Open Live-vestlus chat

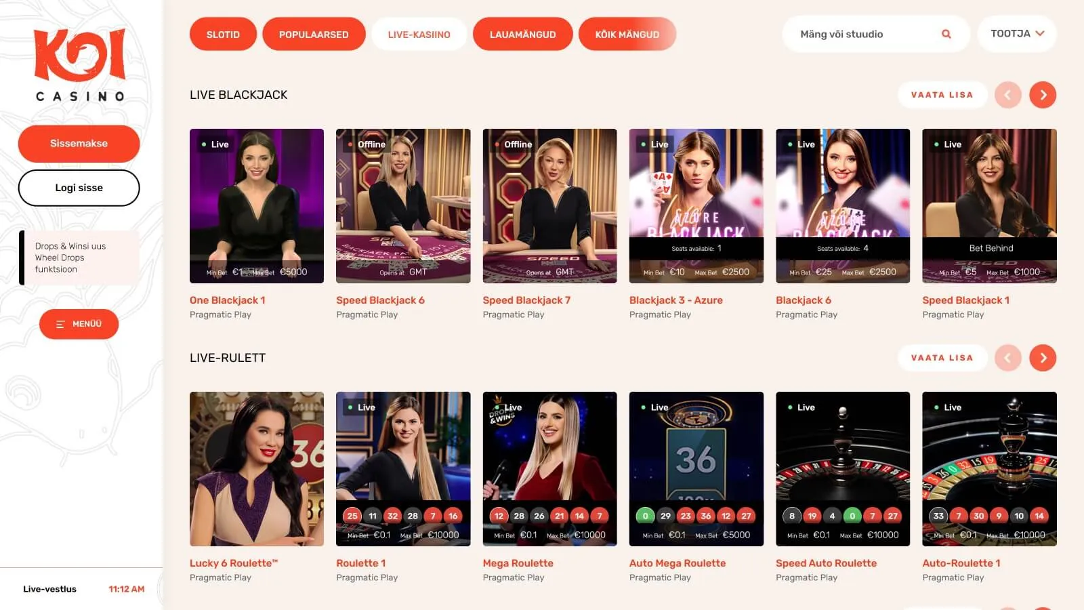tap(49, 589)
